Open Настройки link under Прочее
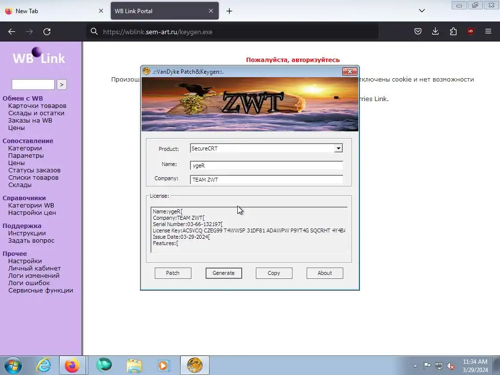The width and height of the screenshot is (500, 375). pos(25,261)
